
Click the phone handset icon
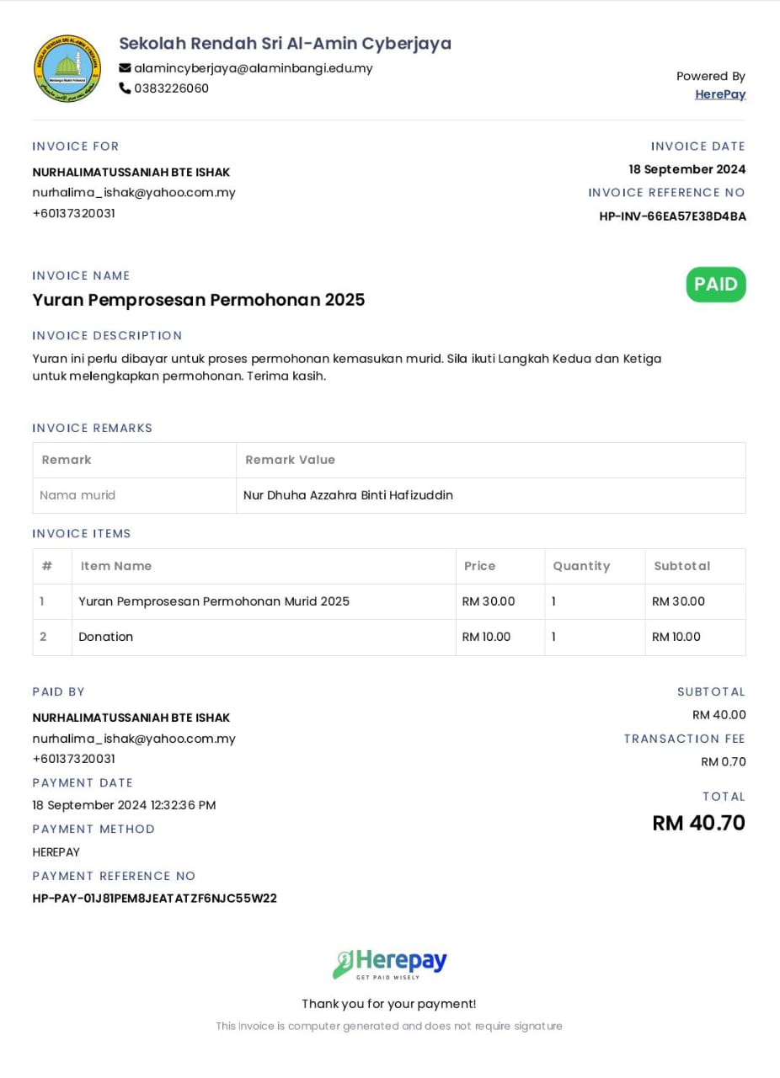[x=125, y=88]
